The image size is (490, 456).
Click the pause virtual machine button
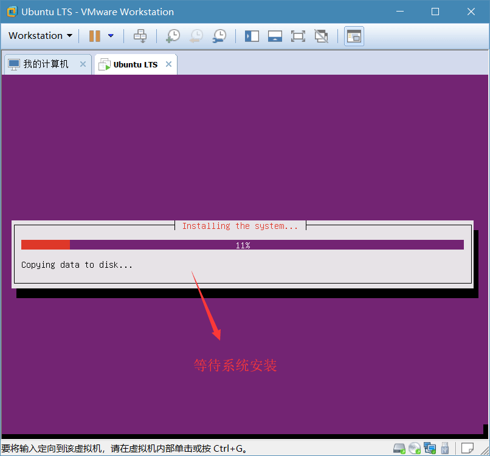click(x=94, y=36)
